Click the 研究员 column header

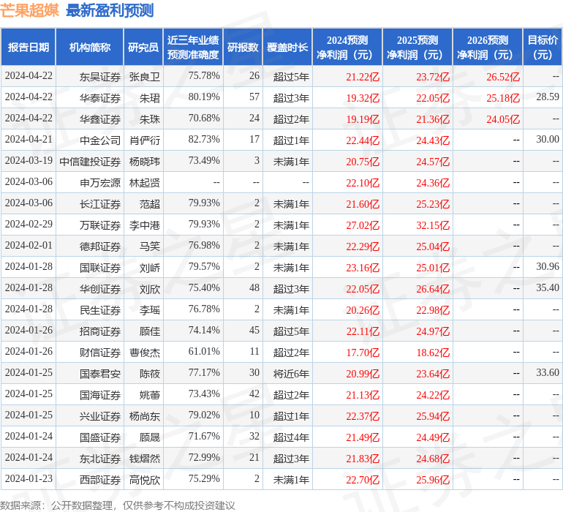point(143,47)
